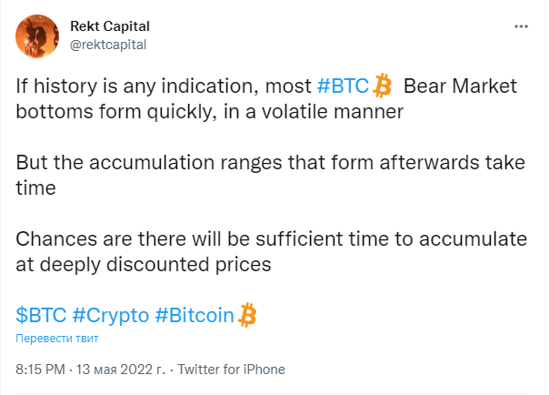
Task: Open Rekt Capital's profile avatar
Action: [x=37, y=36]
